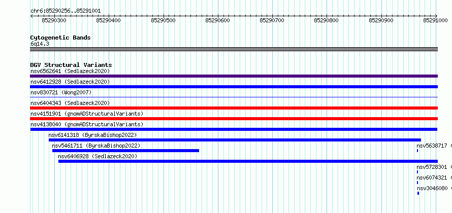
Task: Click the nsv4138040 (gnomADStructuralVariants) label
Action: click(87, 124)
